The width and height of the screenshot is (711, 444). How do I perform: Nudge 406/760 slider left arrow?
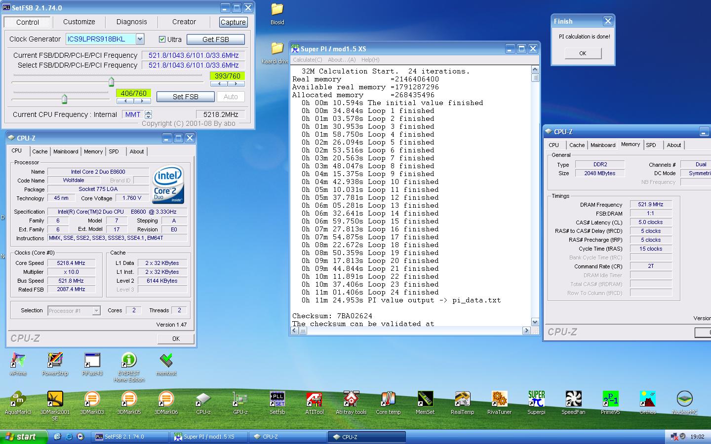(125, 101)
